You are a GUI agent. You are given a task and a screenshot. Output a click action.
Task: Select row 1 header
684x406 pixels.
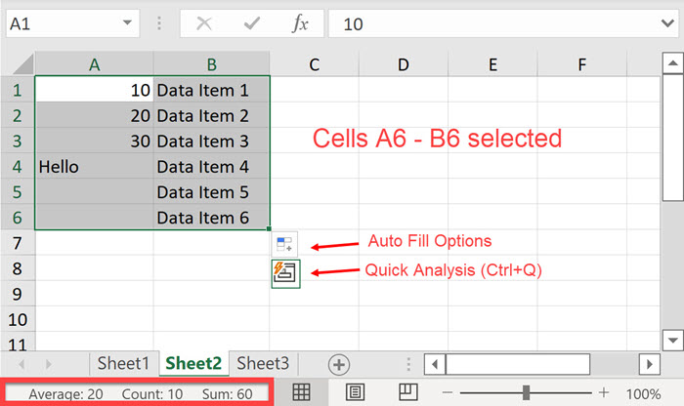(18, 90)
